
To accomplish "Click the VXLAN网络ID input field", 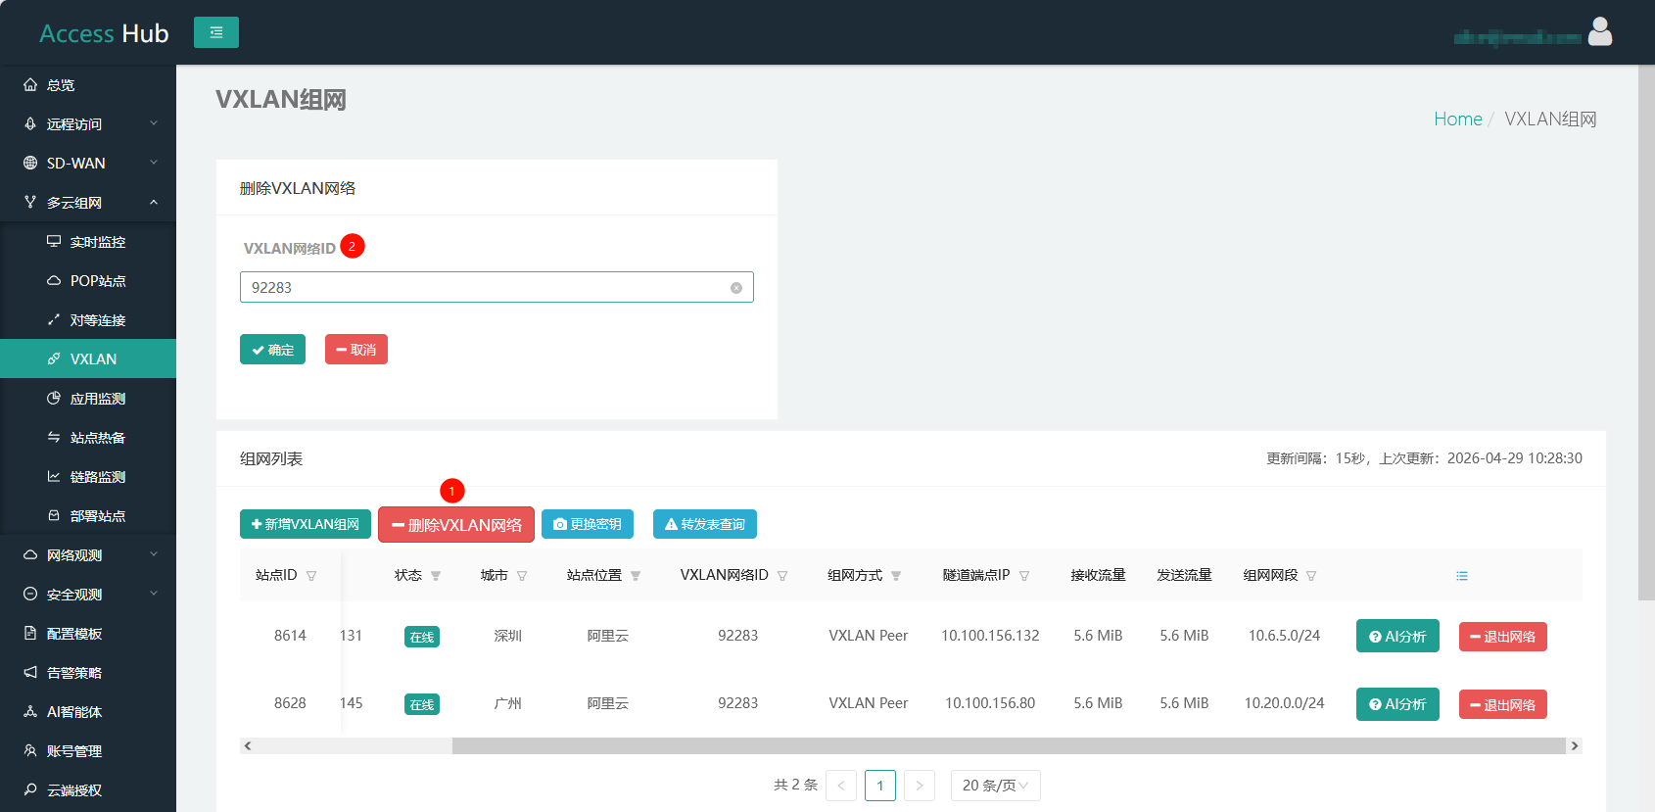I will (x=496, y=287).
